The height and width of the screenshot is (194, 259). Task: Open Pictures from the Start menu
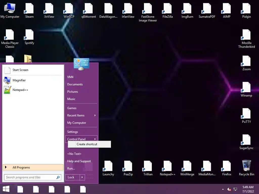click(81, 91)
